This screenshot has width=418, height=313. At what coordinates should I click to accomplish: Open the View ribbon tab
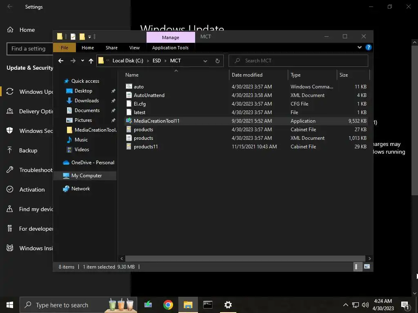134,48
